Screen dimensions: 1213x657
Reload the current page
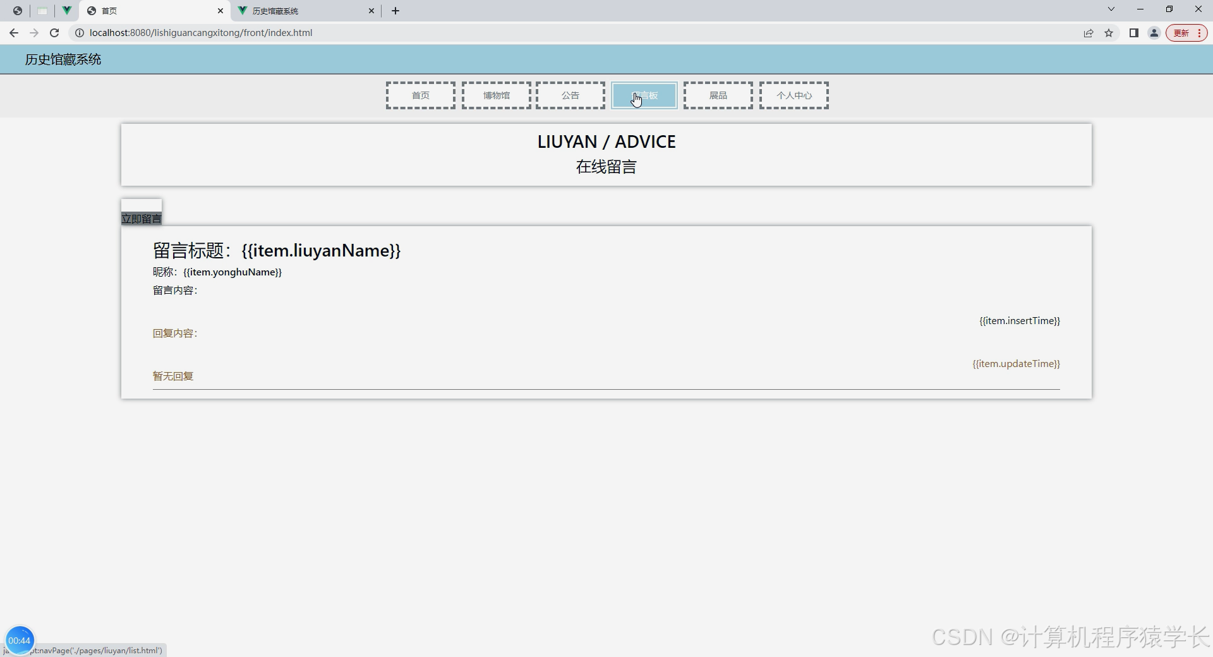tap(54, 33)
